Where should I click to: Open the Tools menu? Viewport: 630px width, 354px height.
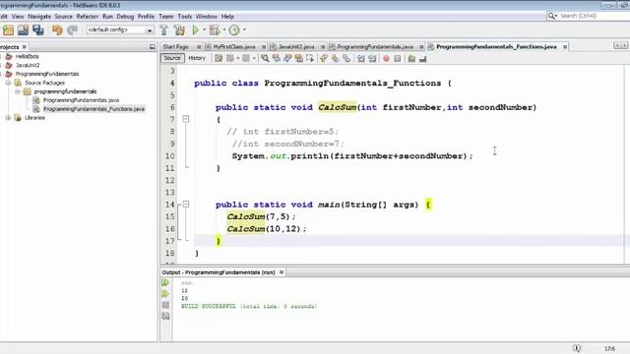pos(184,17)
